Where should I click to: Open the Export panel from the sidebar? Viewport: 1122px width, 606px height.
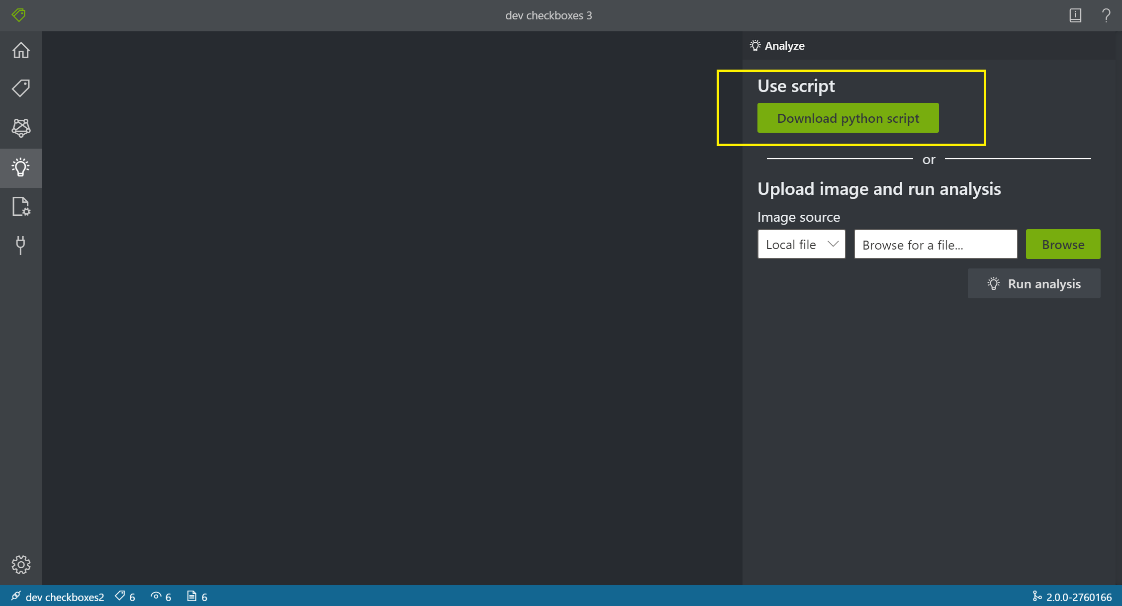[x=20, y=207]
